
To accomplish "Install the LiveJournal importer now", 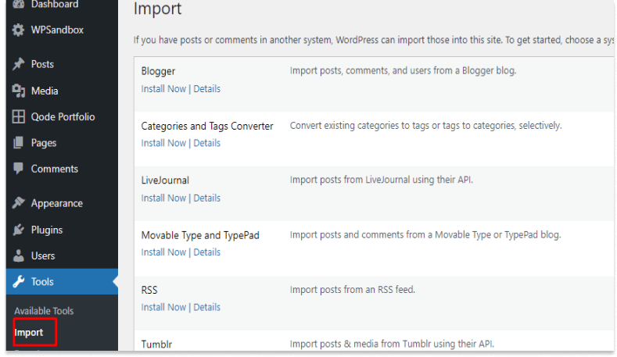I will [x=163, y=198].
